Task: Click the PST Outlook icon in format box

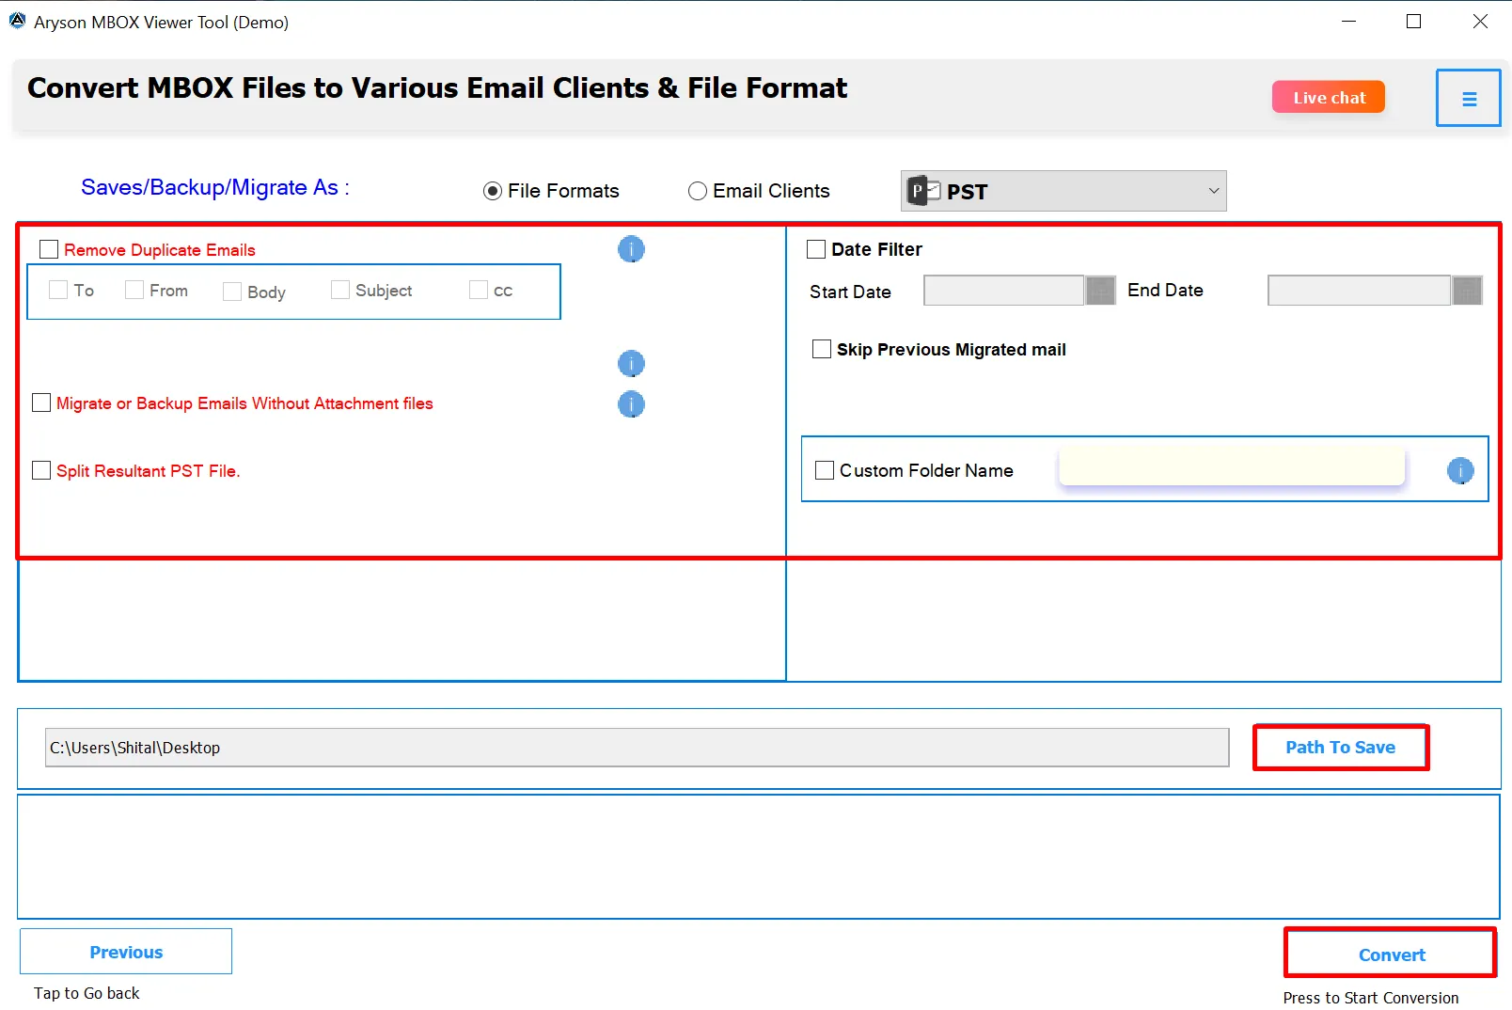Action: [x=923, y=191]
